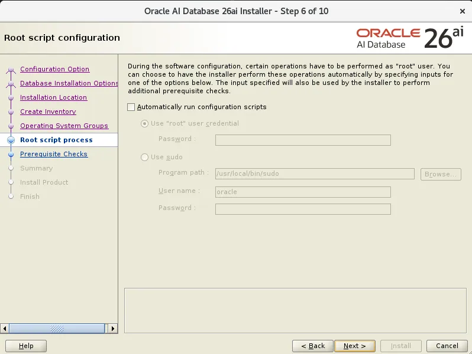The width and height of the screenshot is (472, 354).
Task: Open the Operating System Groups step
Action: click(x=64, y=126)
